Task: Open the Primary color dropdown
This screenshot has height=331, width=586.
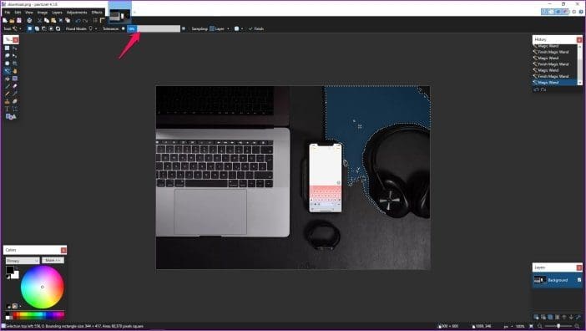Action: tap(23, 261)
